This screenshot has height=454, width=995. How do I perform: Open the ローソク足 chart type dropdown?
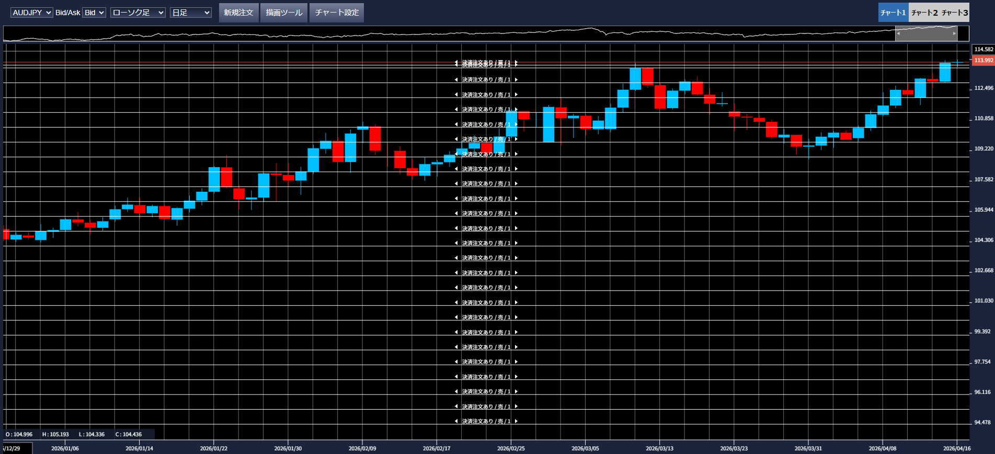click(138, 13)
